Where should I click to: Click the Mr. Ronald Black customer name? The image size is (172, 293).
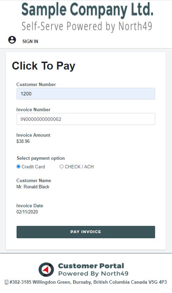click(33, 187)
